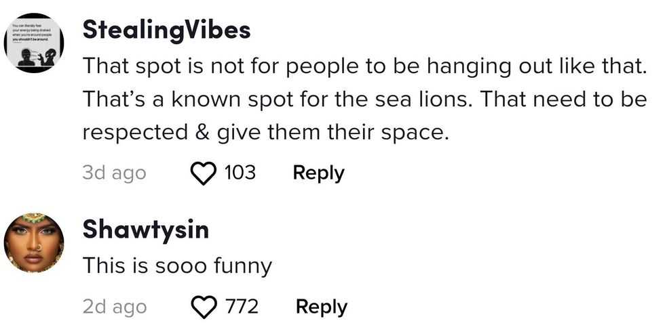Click the line mentioning the sea lions
This screenshot has height=325, width=665.
point(363,100)
